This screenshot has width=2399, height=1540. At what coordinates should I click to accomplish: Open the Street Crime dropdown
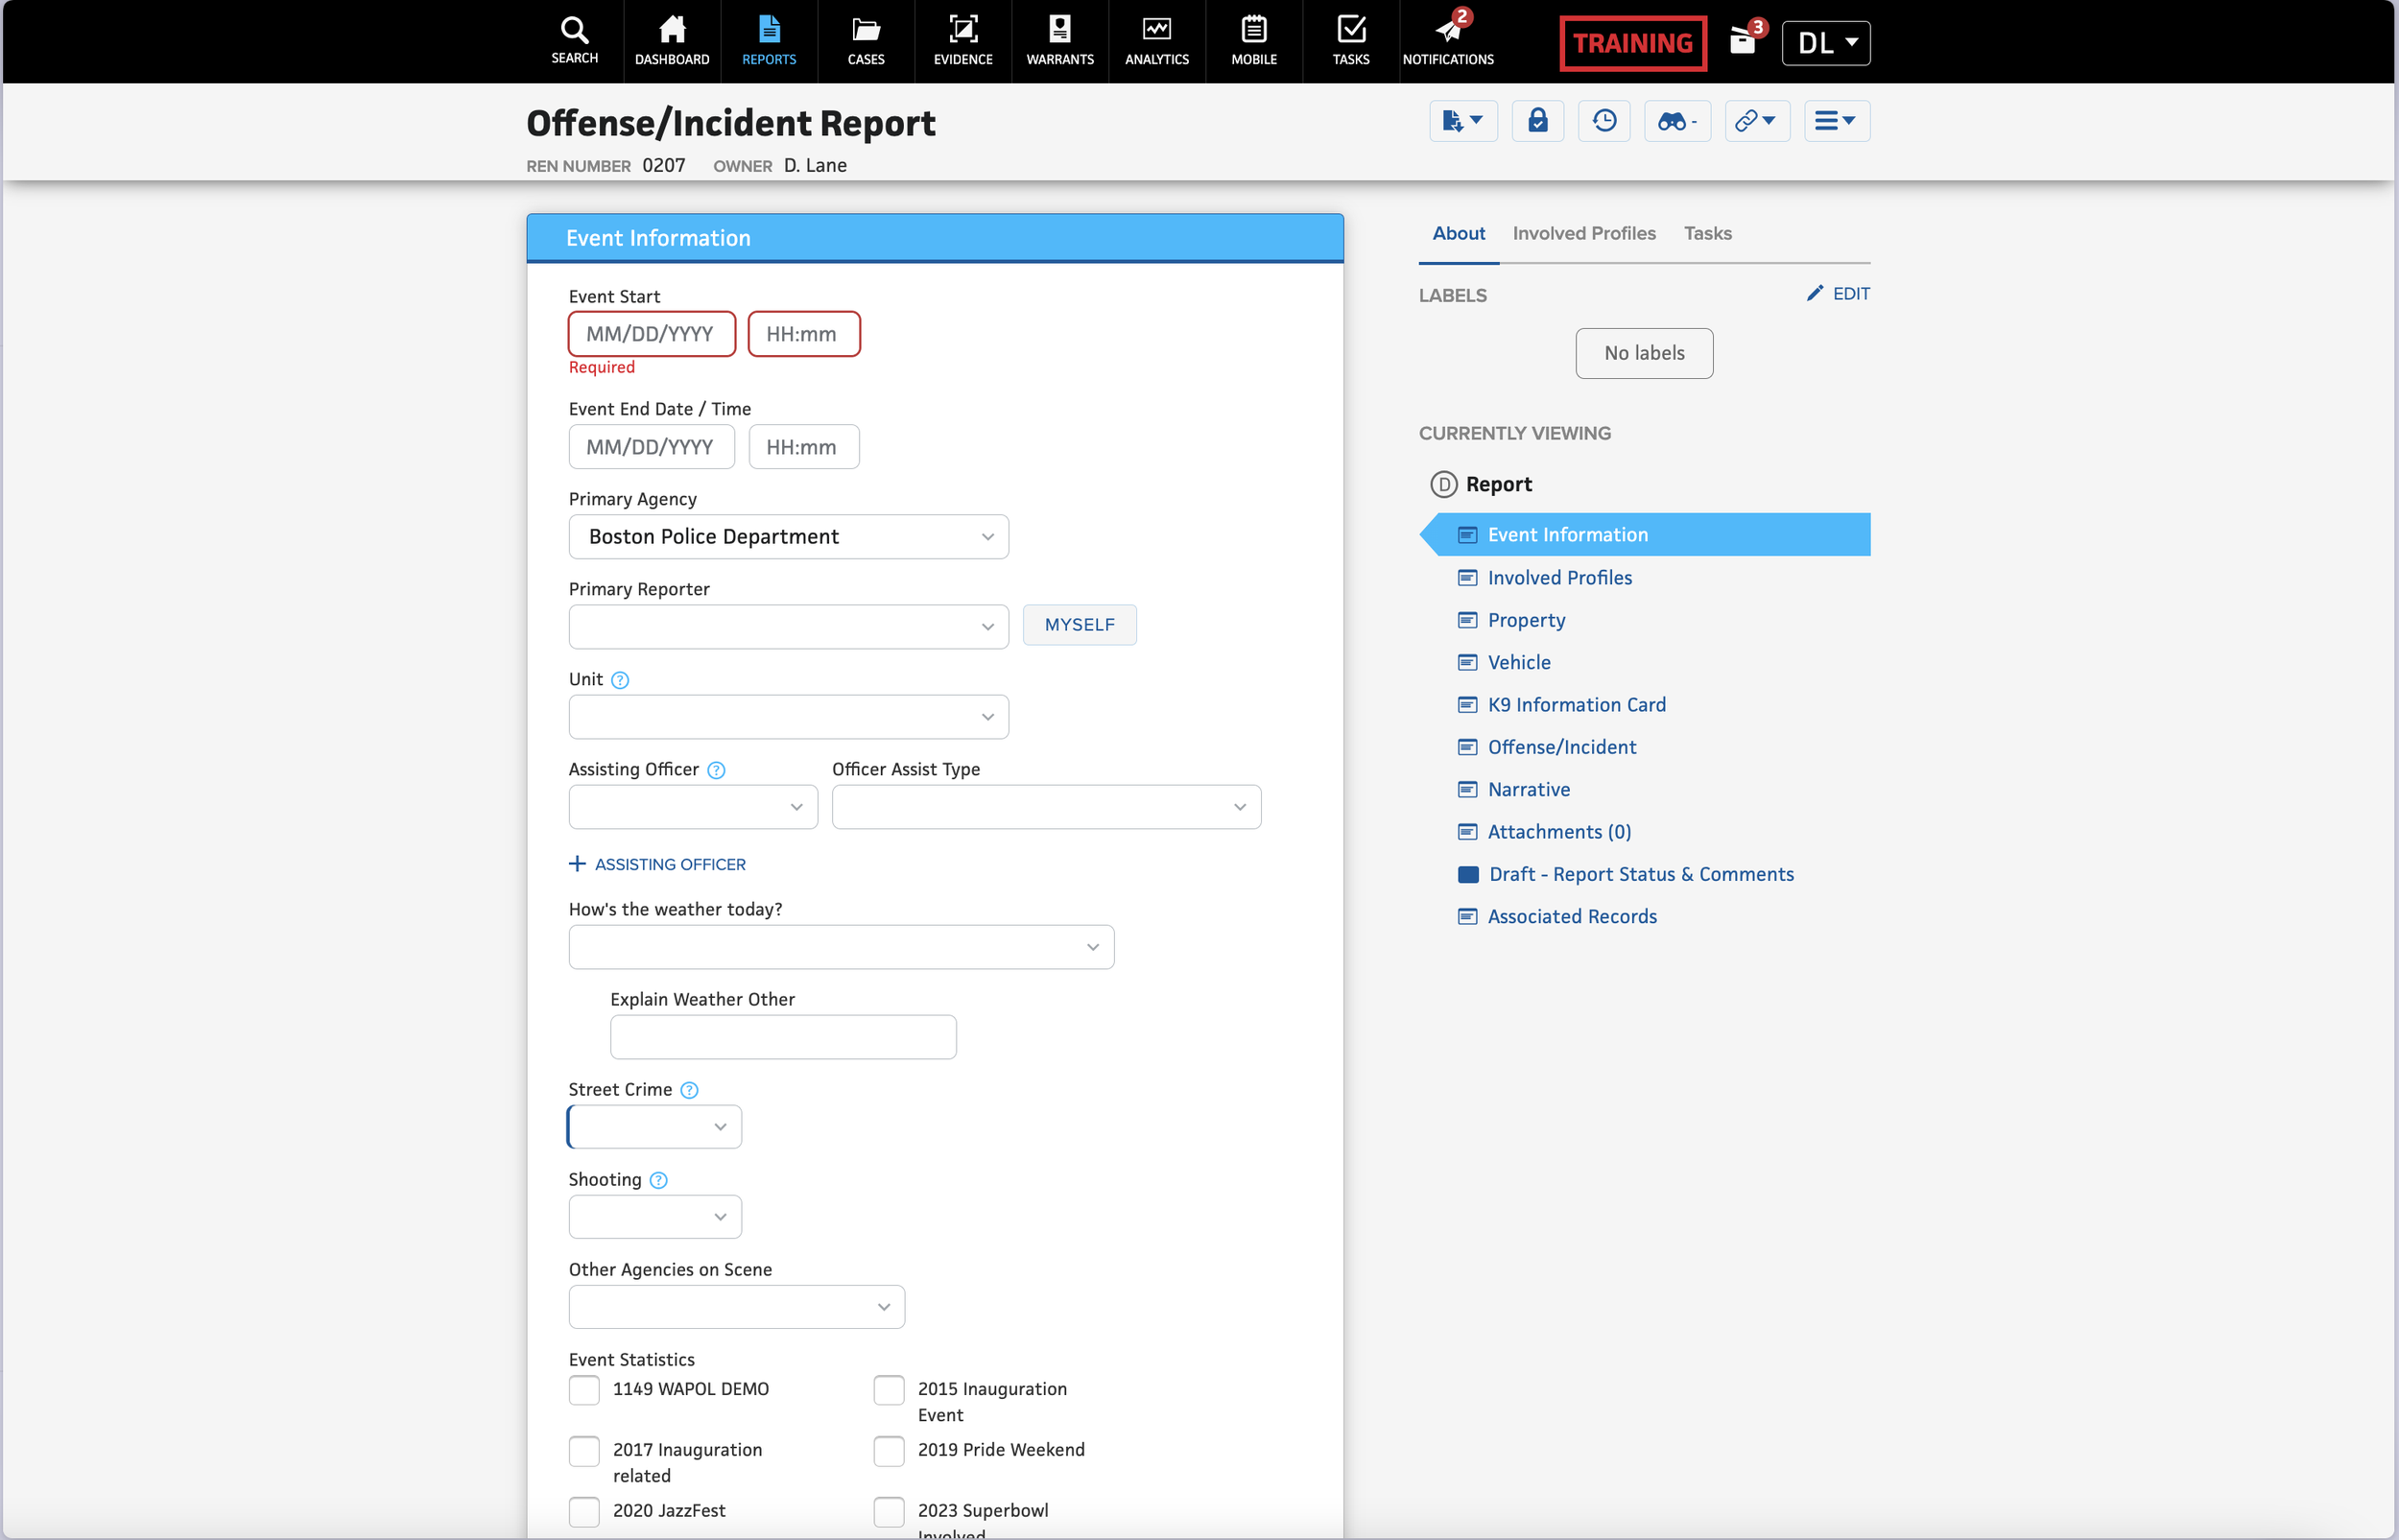(654, 1127)
